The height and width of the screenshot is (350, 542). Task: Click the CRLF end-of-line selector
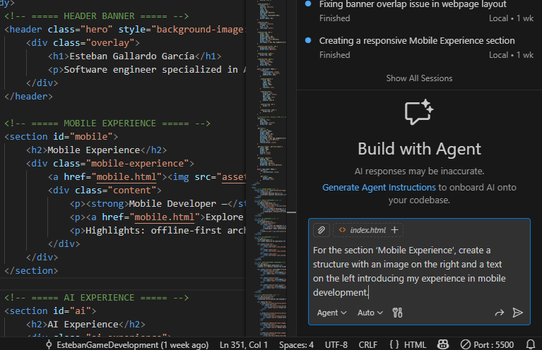coord(368,344)
